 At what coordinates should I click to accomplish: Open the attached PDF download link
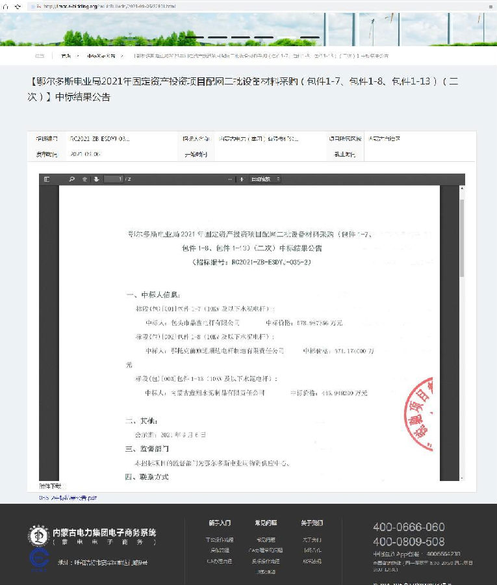click(68, 498)
